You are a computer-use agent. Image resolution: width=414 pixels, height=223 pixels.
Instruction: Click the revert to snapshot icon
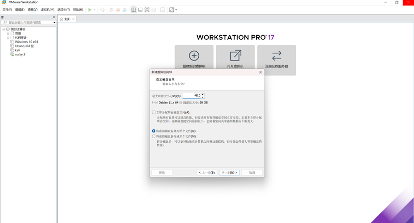[x=118, y=10]
